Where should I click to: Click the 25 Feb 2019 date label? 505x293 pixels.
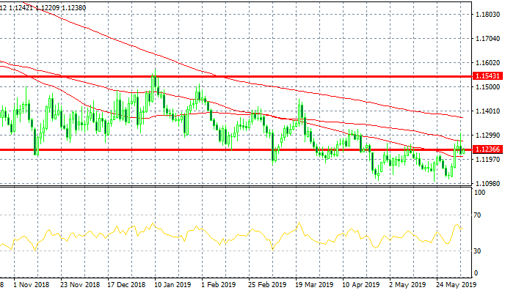pyautogui.click(x=266, y=284)
